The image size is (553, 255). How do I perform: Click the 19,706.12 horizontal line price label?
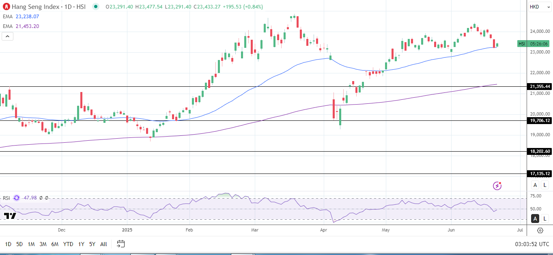tap(539, 121)
